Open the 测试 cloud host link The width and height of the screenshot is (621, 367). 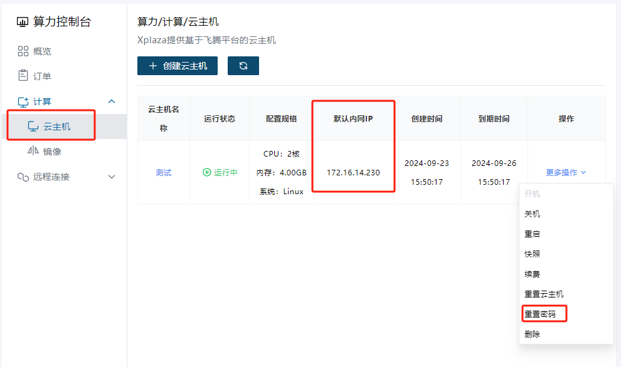coord(163,172)
